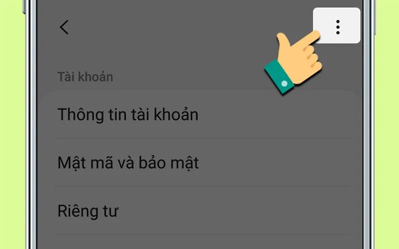Open the three-dot more options menu
The image size is (399, 249).
coord(337,26)
